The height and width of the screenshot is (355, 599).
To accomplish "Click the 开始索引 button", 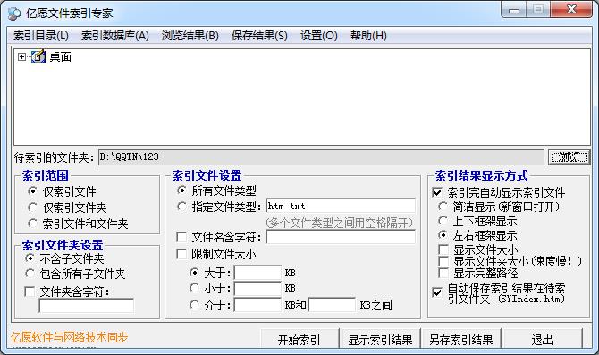I will point(299,339).
